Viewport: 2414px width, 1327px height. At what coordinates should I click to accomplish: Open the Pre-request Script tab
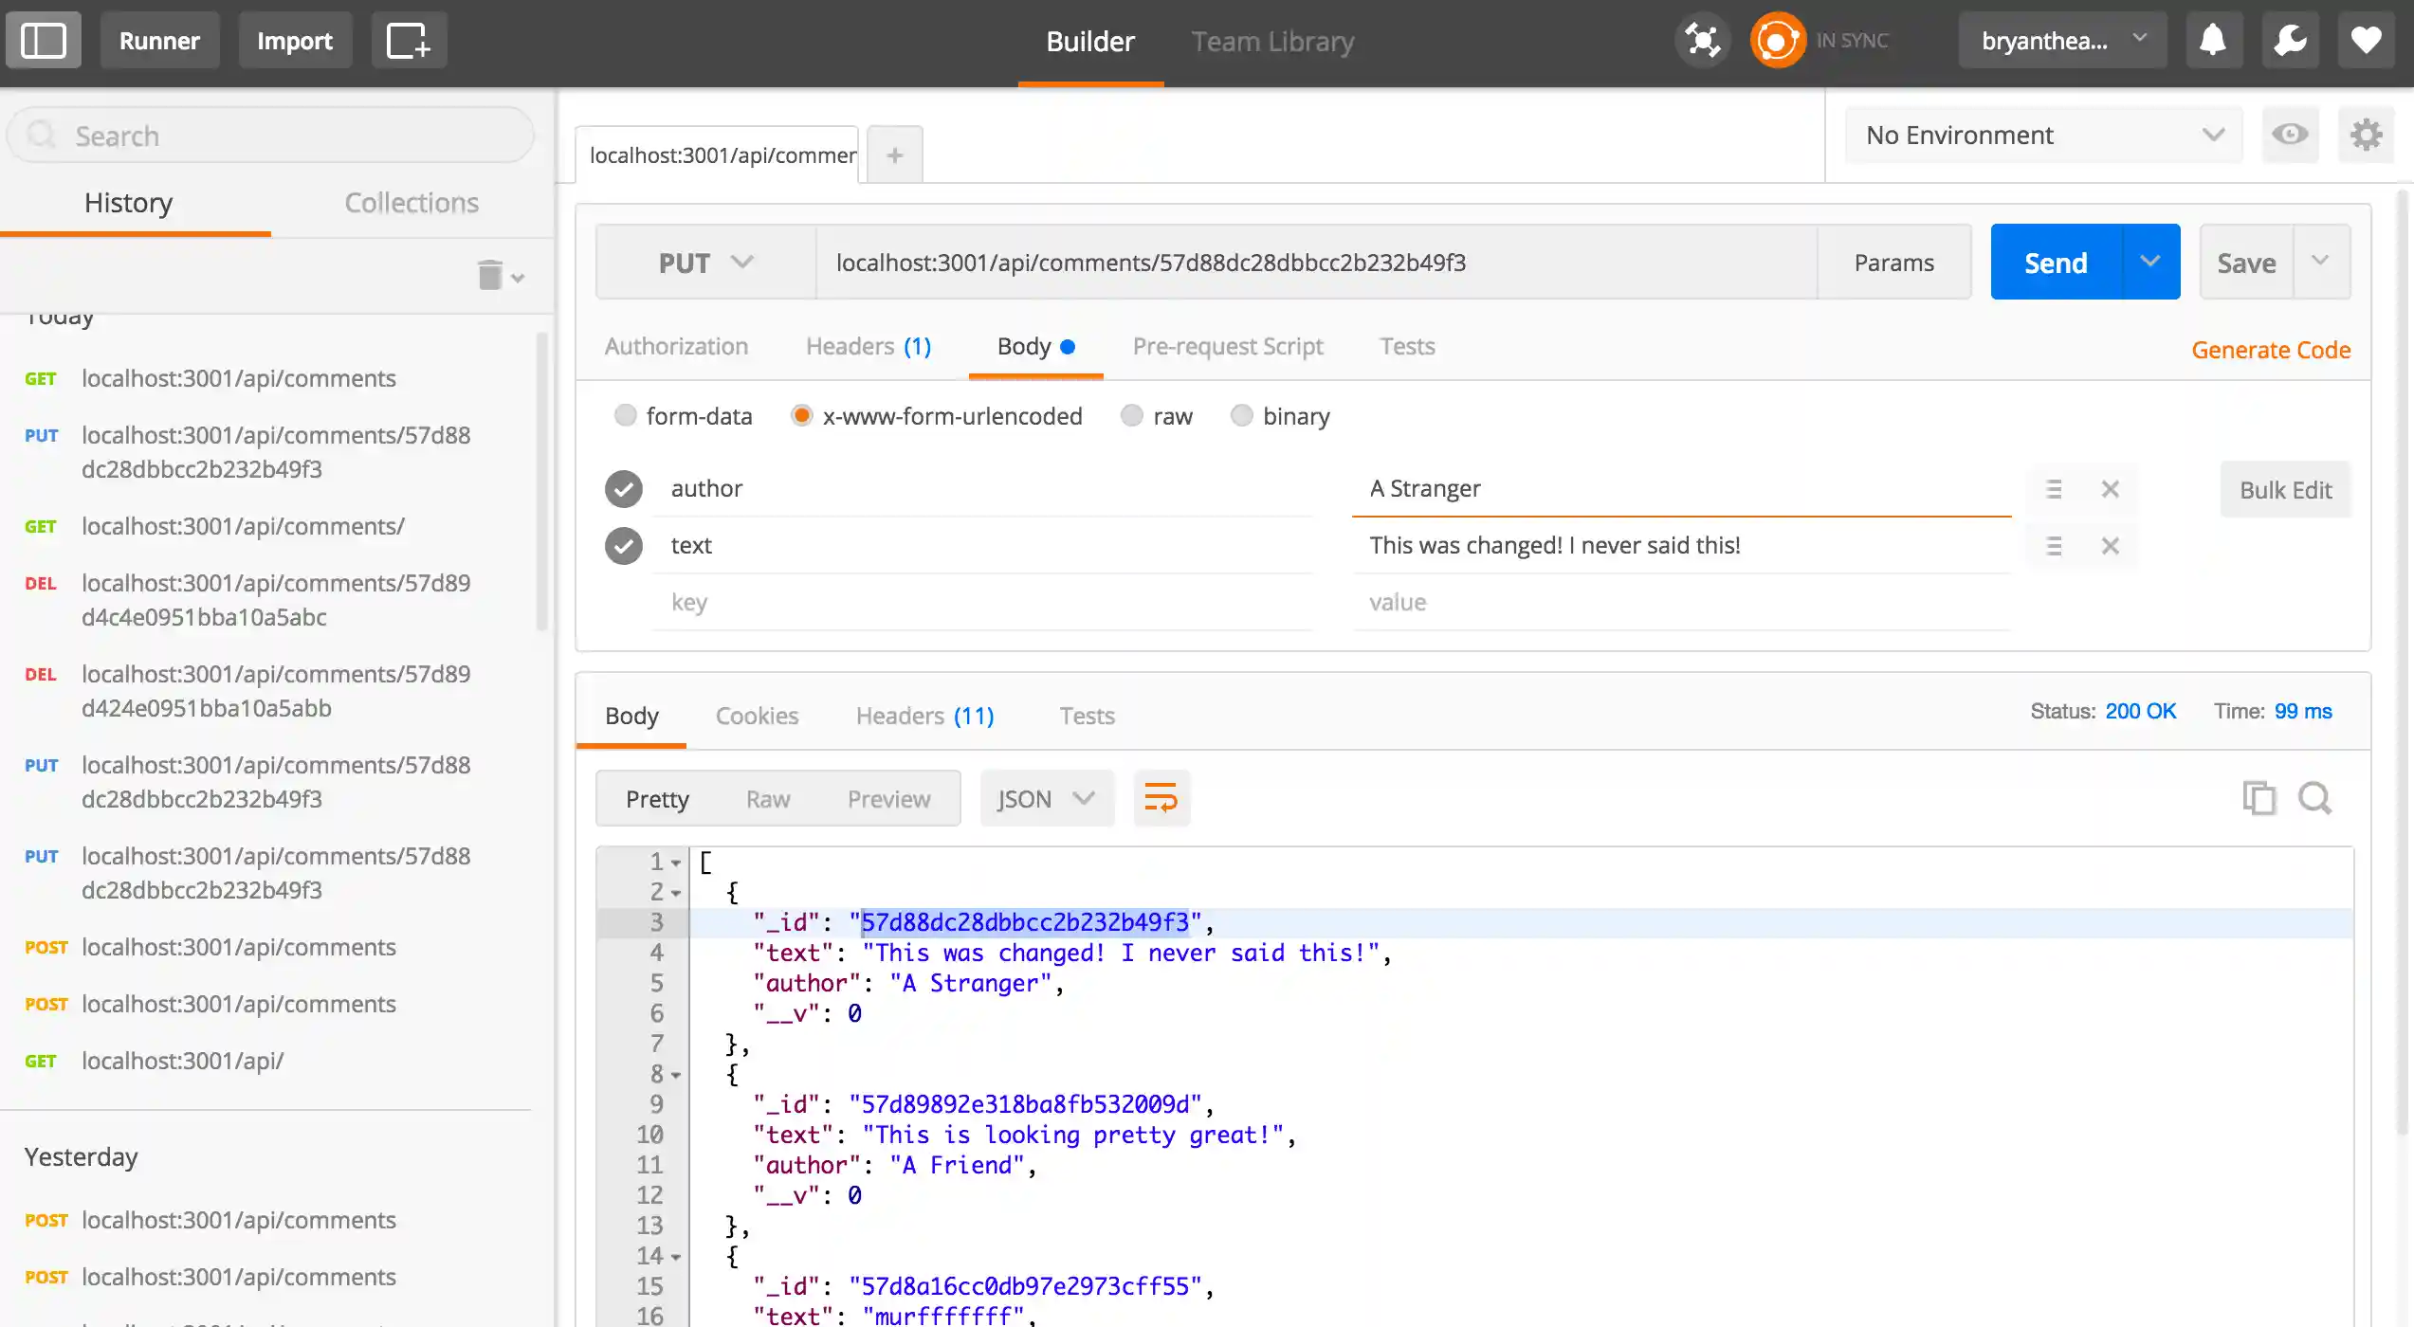1227,347
